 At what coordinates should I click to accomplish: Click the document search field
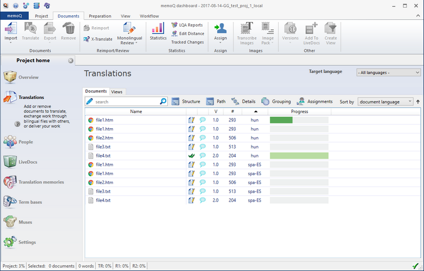pos(126,102)
